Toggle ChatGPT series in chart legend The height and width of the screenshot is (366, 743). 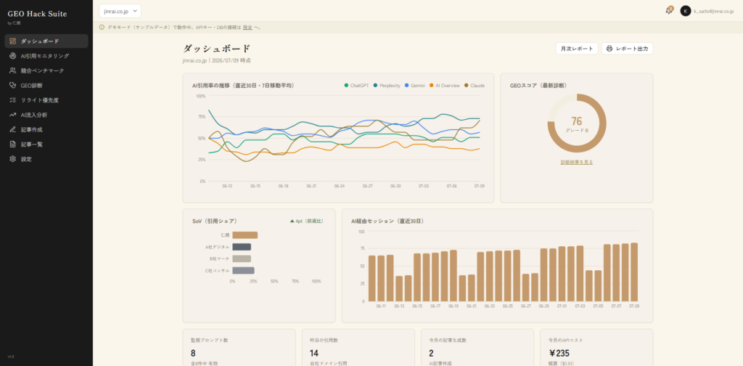(x=356, y=86)
